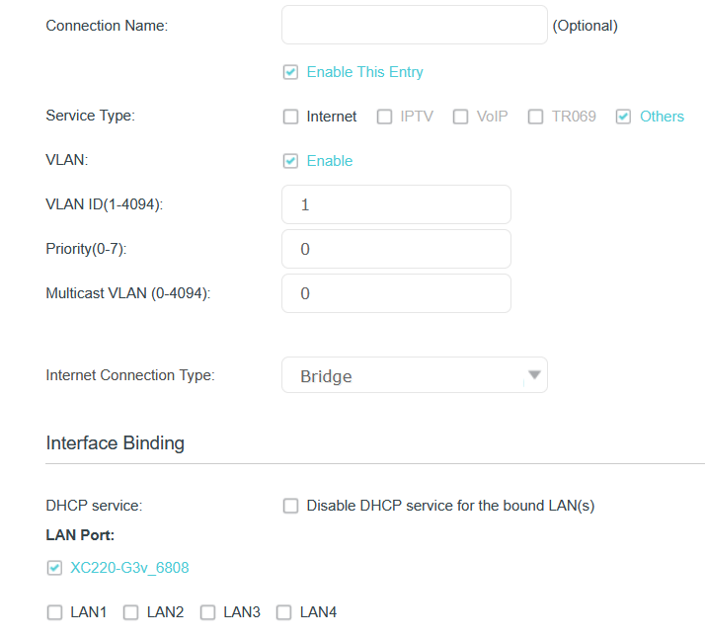This screenshot has height=637, width=705.
Task: Click the dropdown arrow next to Bridge
Action: click(534, 375)
